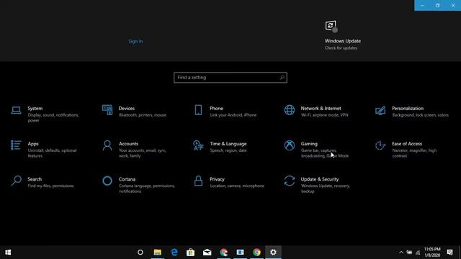Click the Personalization brush icon
This screenshot has height=259, width=461.
pos(380,110)
